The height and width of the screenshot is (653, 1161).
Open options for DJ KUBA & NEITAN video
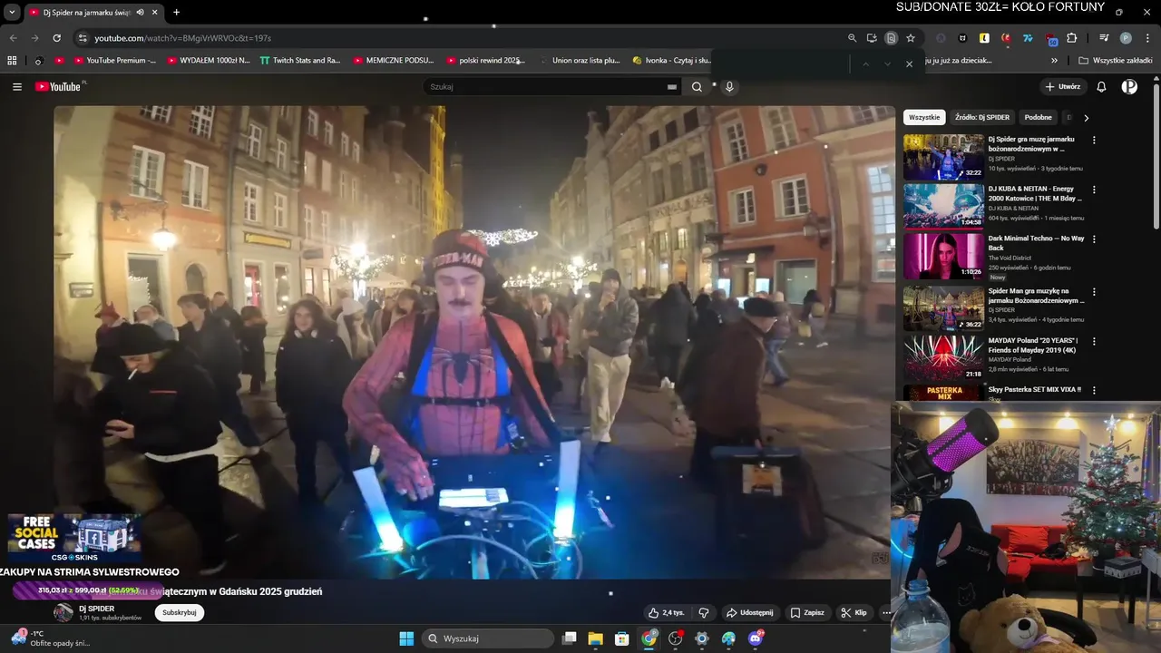tap(1094, 190)
